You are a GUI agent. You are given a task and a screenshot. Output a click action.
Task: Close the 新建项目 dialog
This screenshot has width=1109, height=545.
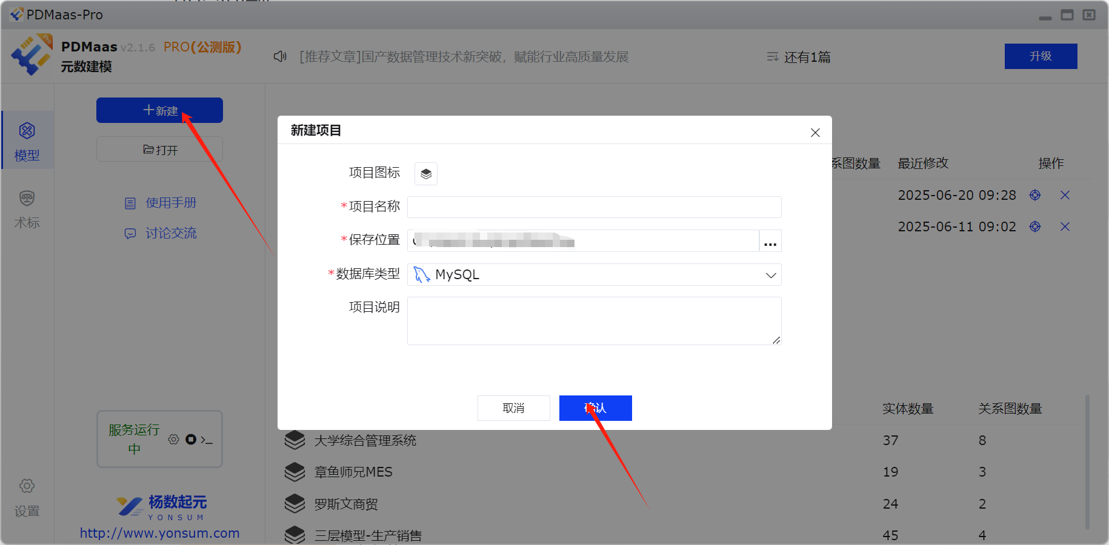pyautogui.click(x=815, y=133)
